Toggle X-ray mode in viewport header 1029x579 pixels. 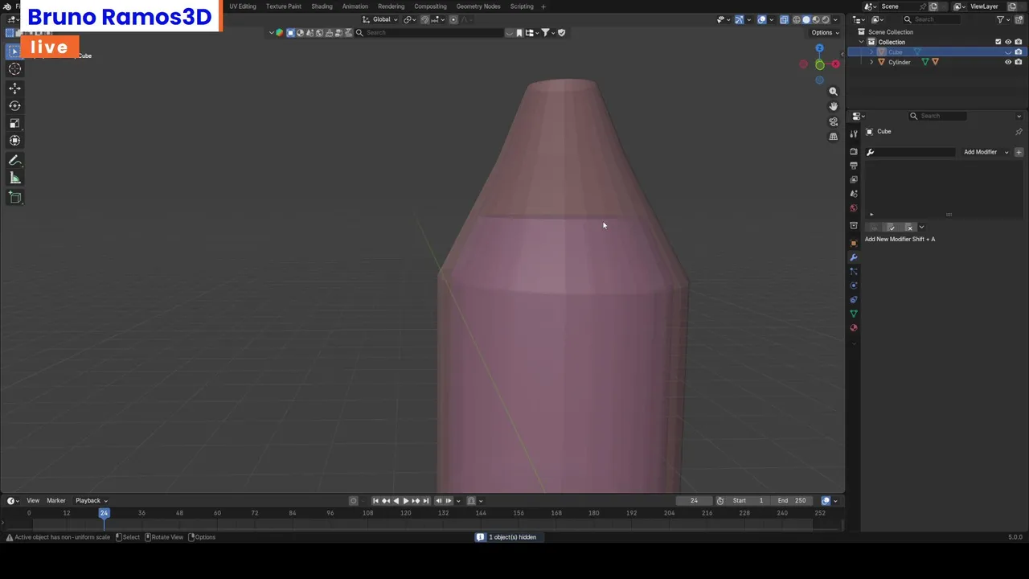[x=784, y=19]
